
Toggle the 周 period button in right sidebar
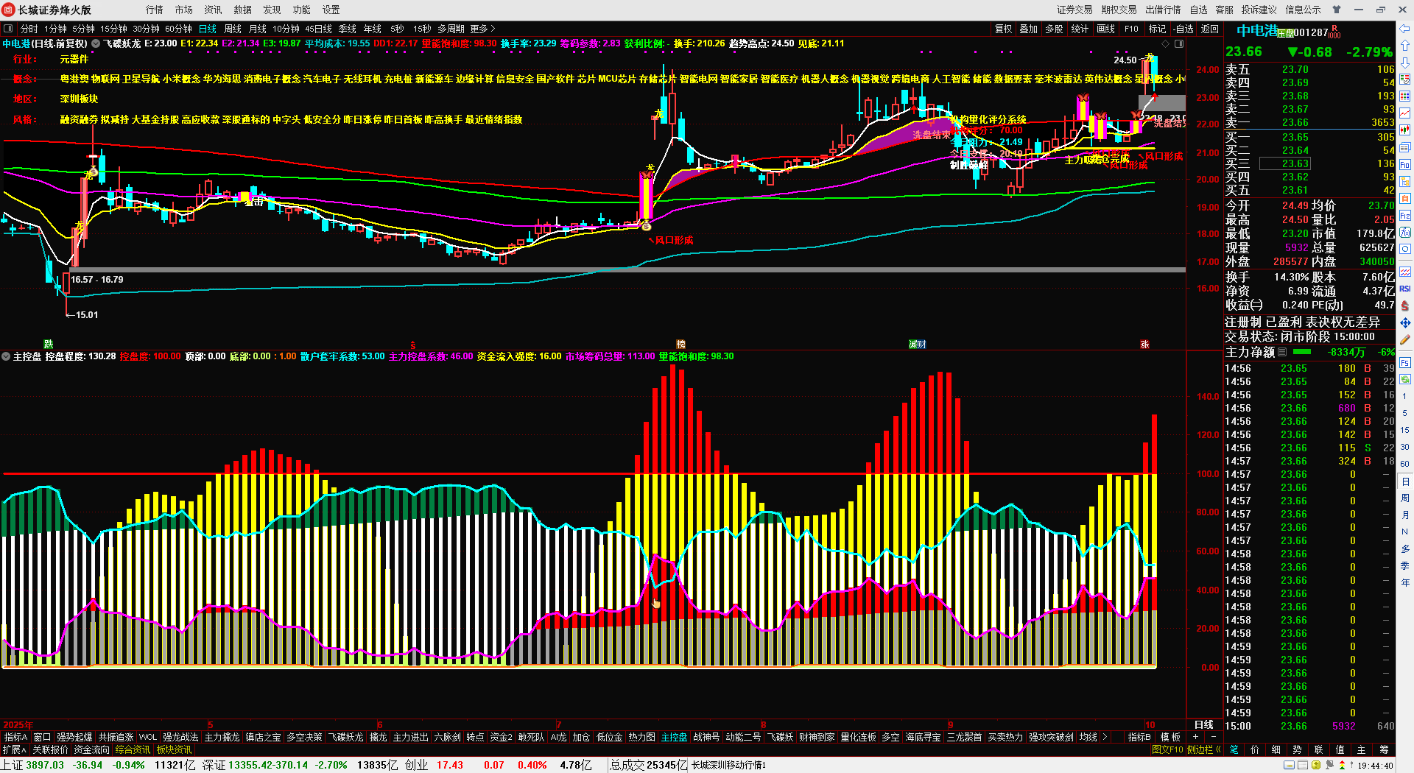point(1405,498)
